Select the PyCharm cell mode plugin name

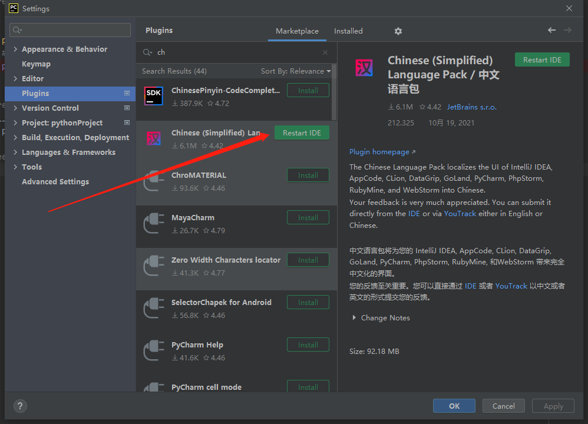tap(206, 387)
